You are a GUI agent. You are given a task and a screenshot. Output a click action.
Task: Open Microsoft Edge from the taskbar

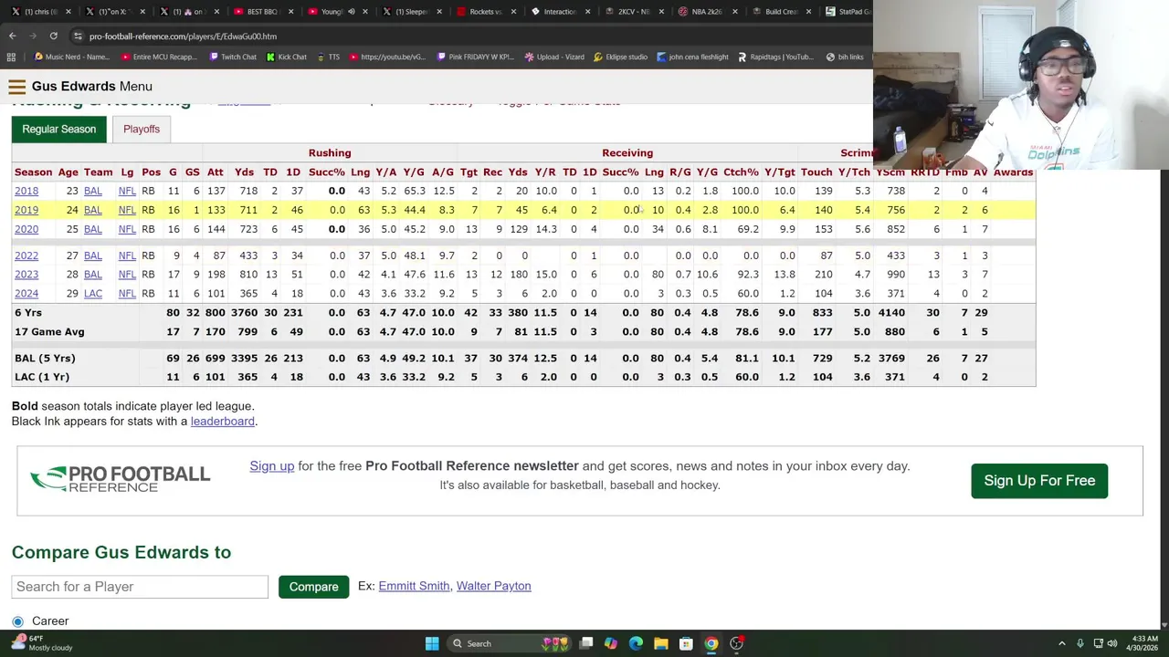636,643
